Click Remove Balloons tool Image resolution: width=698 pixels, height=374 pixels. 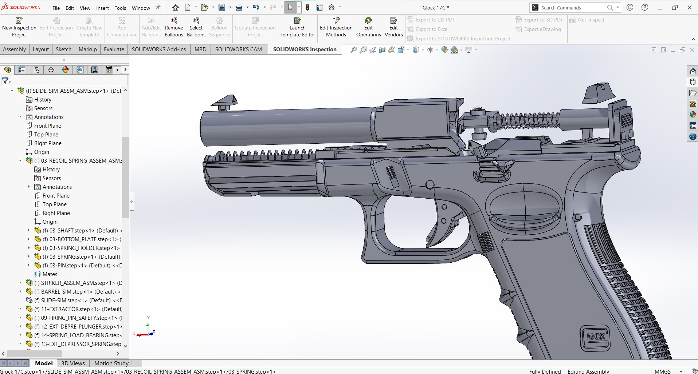[174, 27]
